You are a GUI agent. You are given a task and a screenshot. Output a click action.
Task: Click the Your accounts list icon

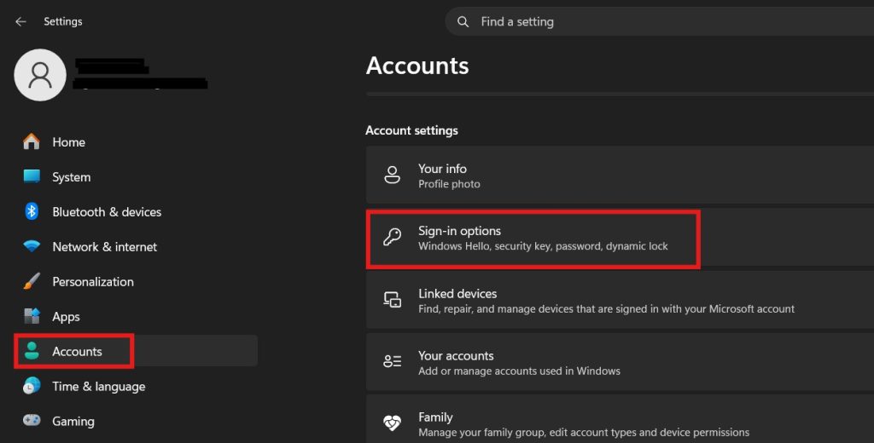click(x=393, y=362)
